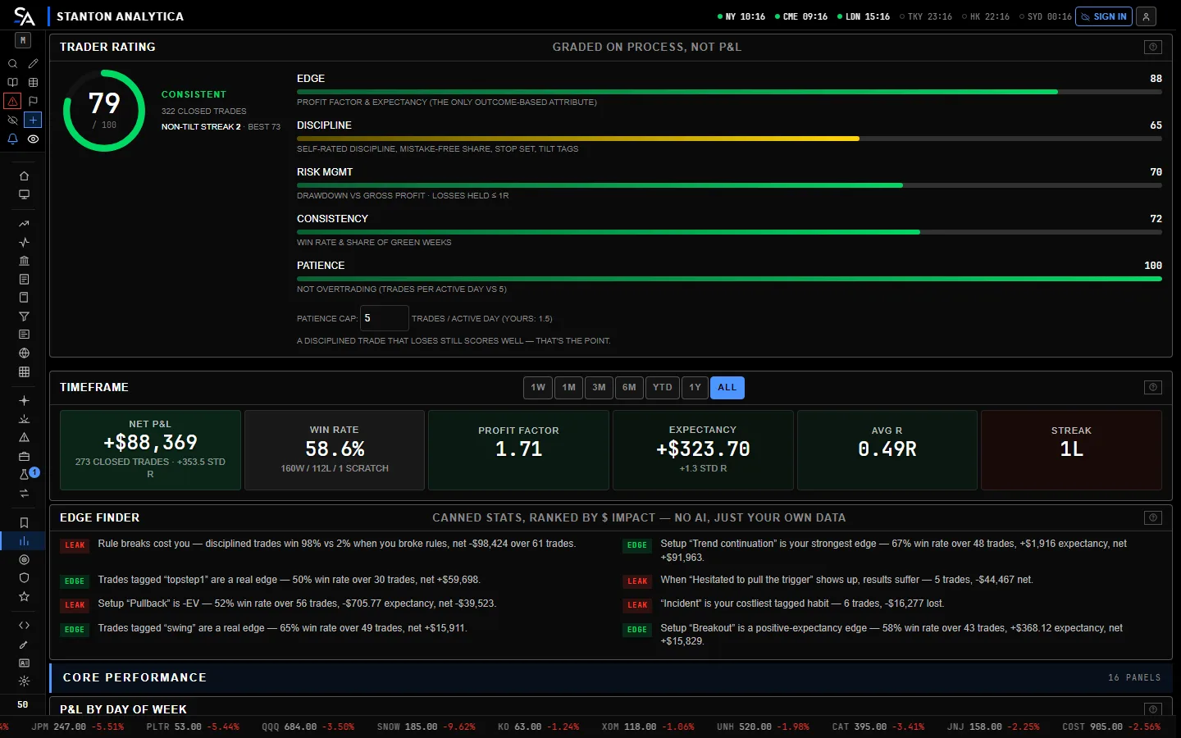The image size is (1181, 738).
Task: Switch timeframe to 1M
Action: 568,387
